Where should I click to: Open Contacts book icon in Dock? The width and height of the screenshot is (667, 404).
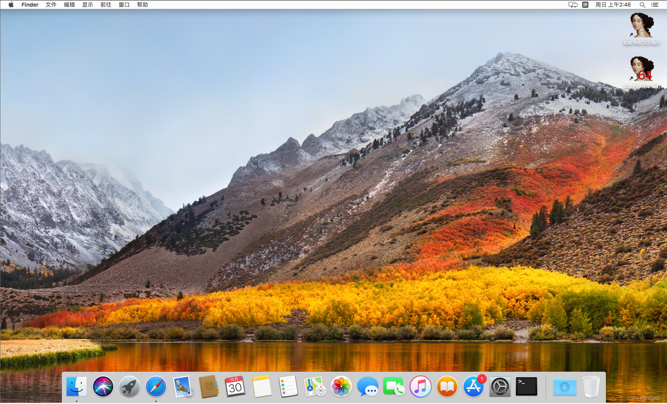tap(209, 386)
